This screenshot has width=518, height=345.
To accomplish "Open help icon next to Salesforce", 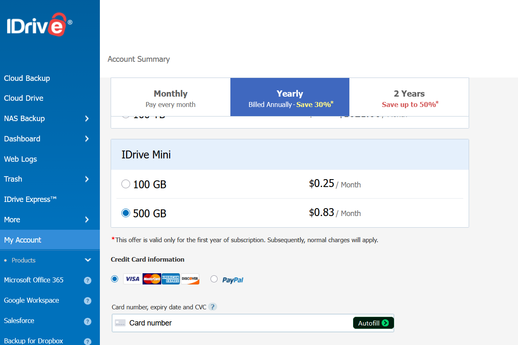I will click(87, 321).
